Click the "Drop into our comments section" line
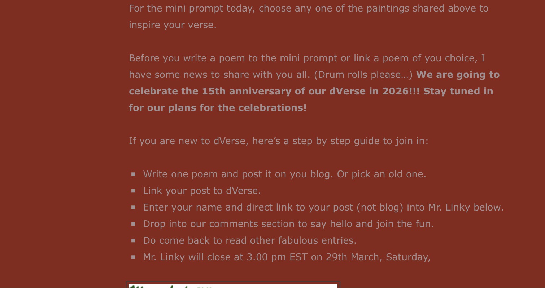The image size is (545, 288). tap(288, 224)
